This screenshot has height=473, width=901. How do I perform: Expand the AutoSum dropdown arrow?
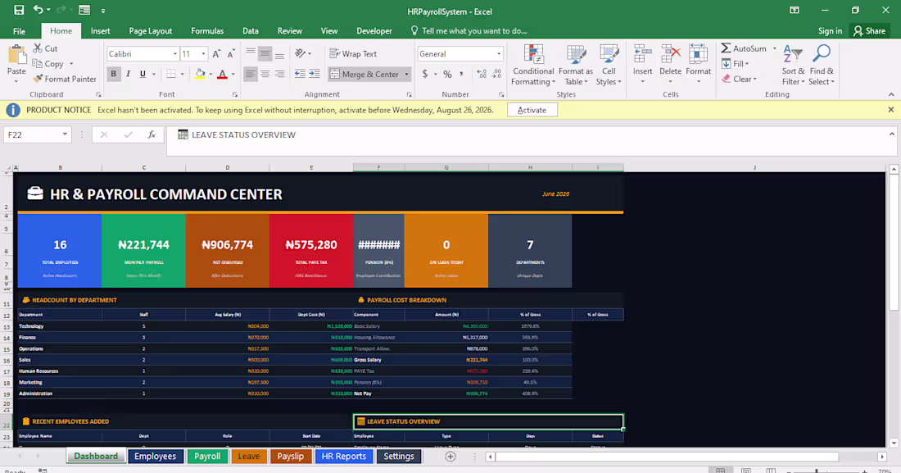774,48
